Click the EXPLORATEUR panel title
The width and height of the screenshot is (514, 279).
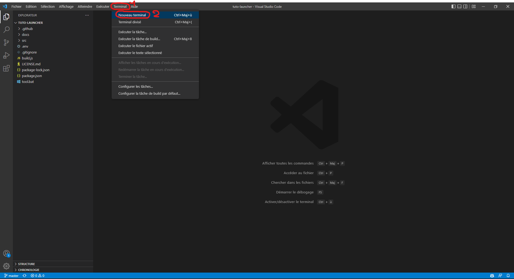point(28,15)
